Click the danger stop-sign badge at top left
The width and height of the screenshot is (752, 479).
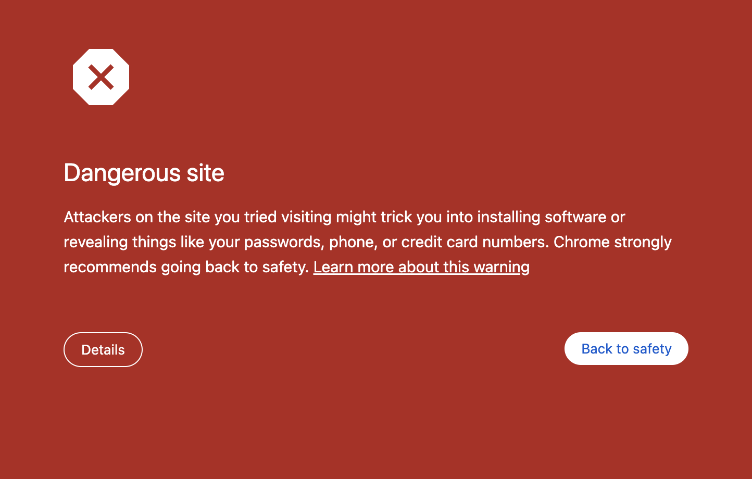tap(101, 77)
